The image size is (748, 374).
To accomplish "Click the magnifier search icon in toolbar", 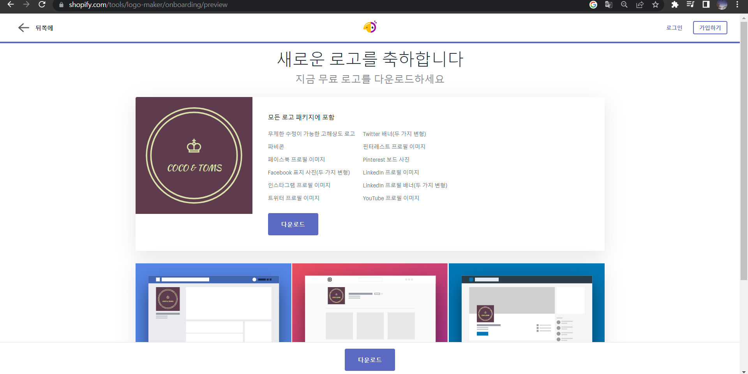I will pyautogui.click(x=624, y=5).
